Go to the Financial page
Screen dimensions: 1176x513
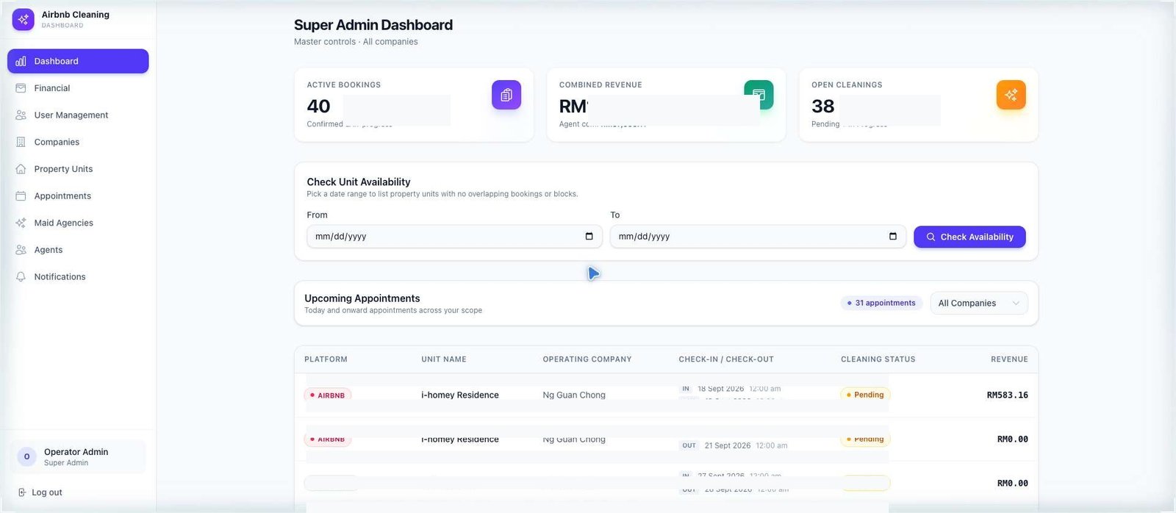78,88
